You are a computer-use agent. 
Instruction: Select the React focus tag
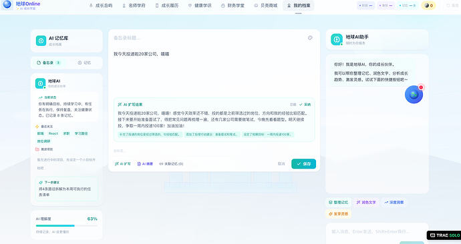tap(53, 133)
